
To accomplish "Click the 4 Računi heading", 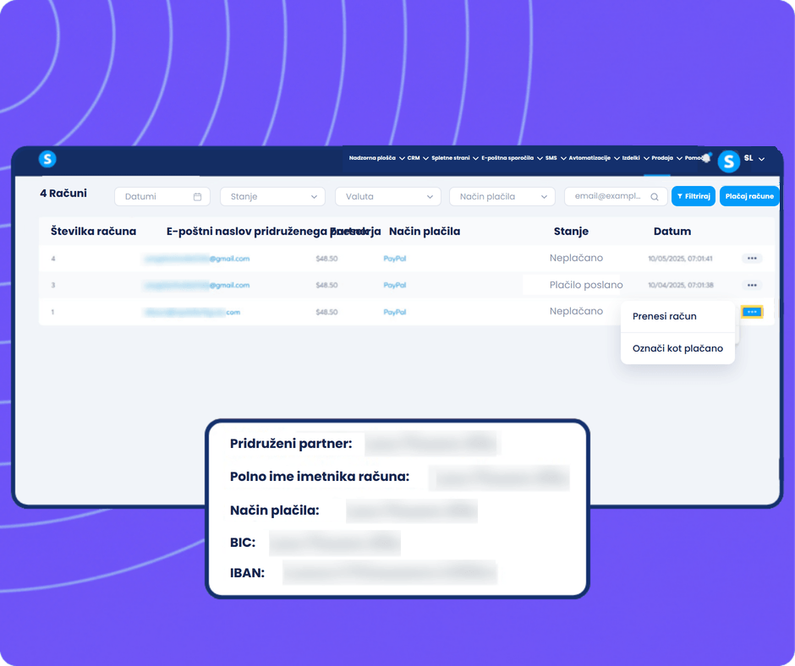I will click(63, 193).
